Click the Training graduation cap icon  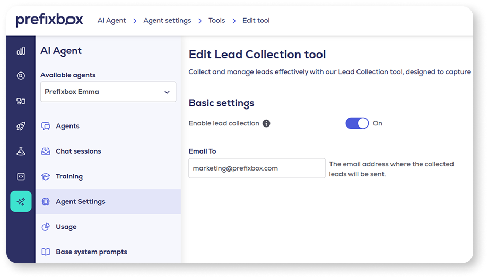click(x=46, y=176)
